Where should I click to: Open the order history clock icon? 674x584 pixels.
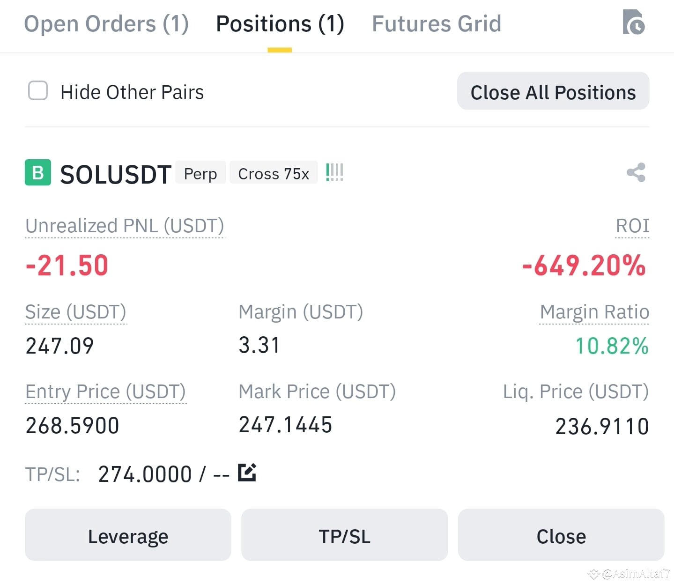coord(634,22)
